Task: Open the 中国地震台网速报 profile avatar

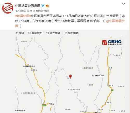Action: [x=8, y=8]
